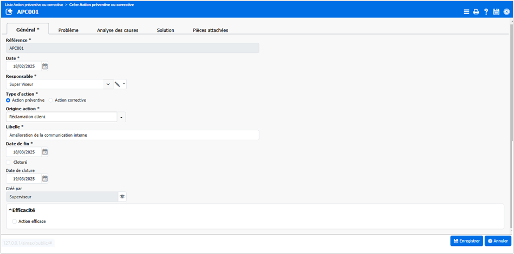Screen dimensions: 514x254
Task: Open help via question mark icon
Action: pos(486,11)
